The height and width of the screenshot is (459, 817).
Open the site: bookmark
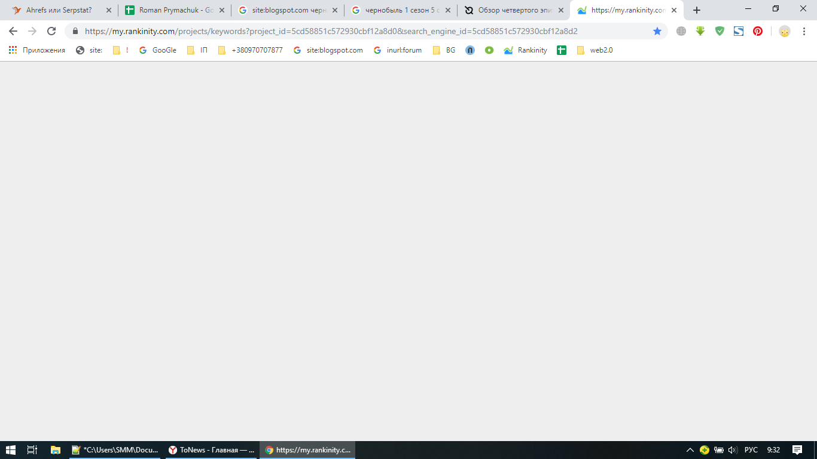coord(89,50)
